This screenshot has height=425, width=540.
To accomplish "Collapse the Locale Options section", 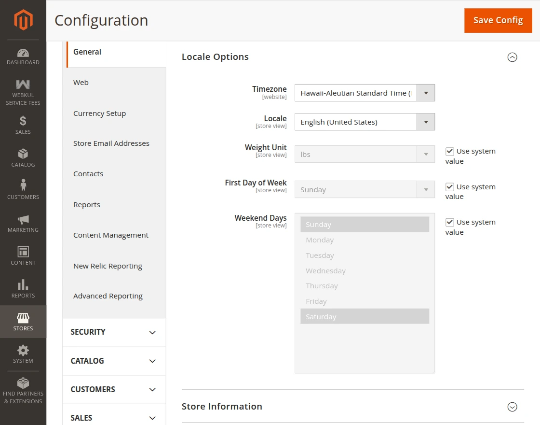I will pos(512,57).
